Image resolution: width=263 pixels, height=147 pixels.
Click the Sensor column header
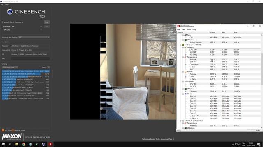[x=193, y=33]
